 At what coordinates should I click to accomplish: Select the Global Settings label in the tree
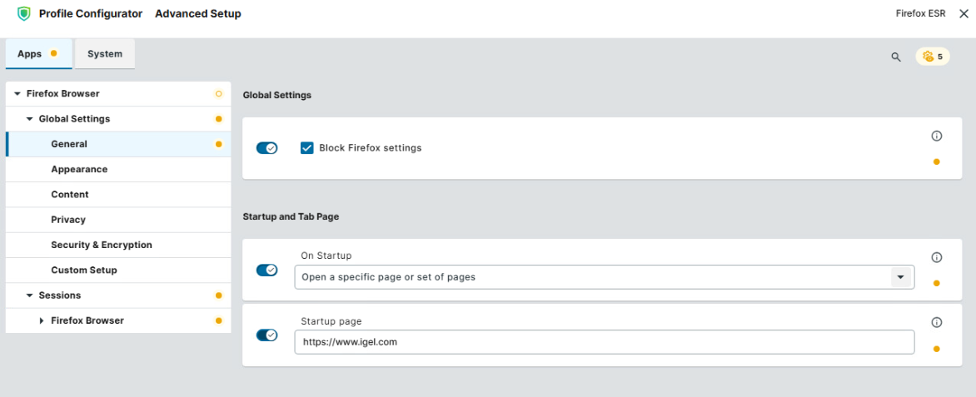(75, 119)
